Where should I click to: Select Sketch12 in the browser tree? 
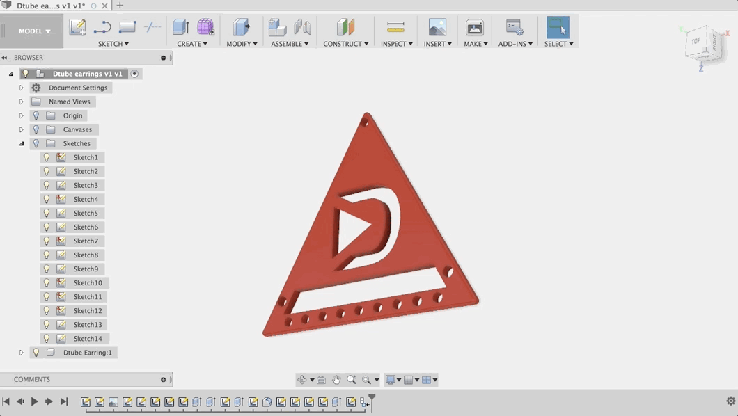pos(88,311)
